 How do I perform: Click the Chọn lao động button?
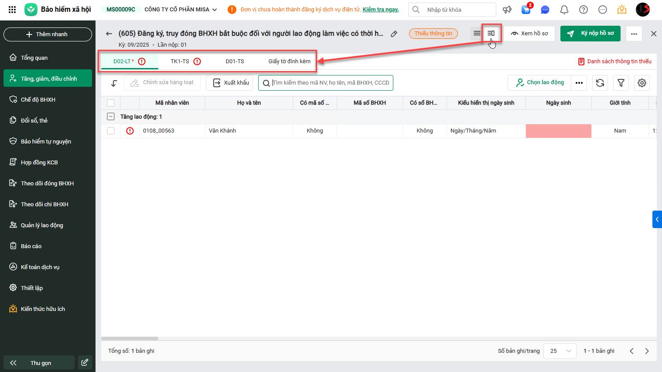coord(540,83)
